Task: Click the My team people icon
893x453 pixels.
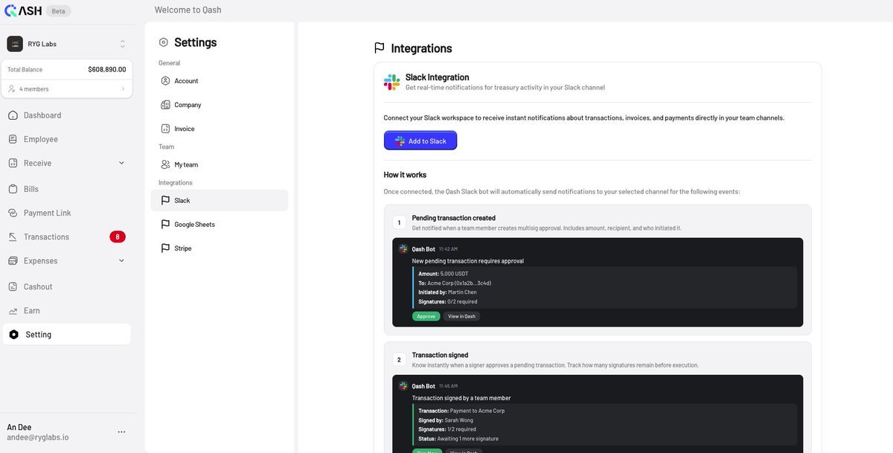Action: pos(165,164)
